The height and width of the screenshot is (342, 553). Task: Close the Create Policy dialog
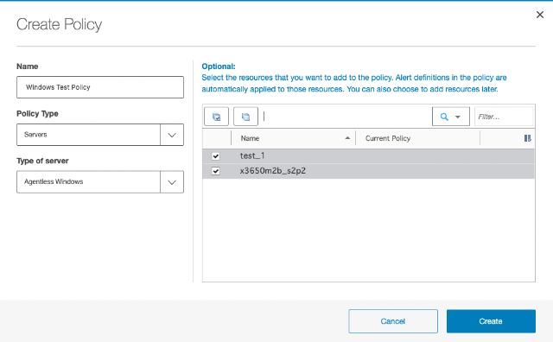(x=539, y=15)
